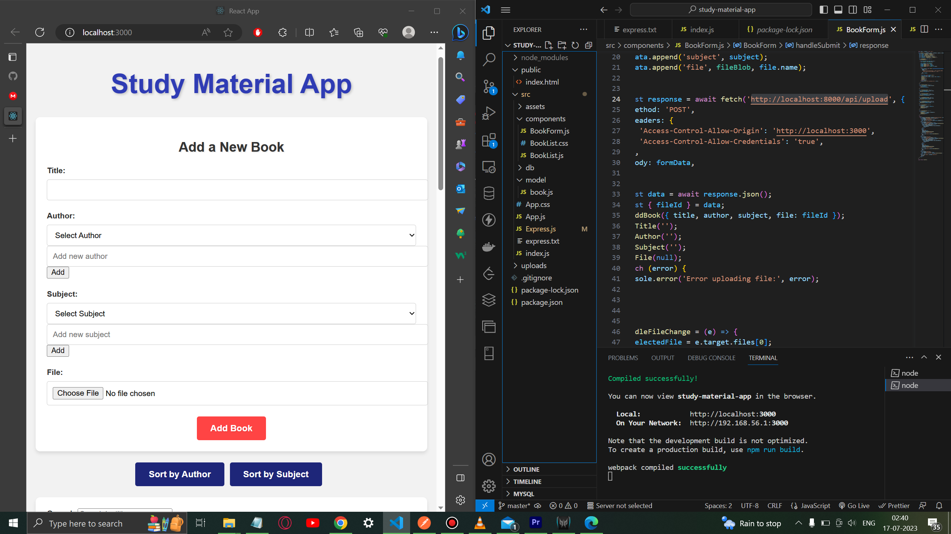Click the Split Editor icon top right
The image size is (951, 534).
point(924,29)
